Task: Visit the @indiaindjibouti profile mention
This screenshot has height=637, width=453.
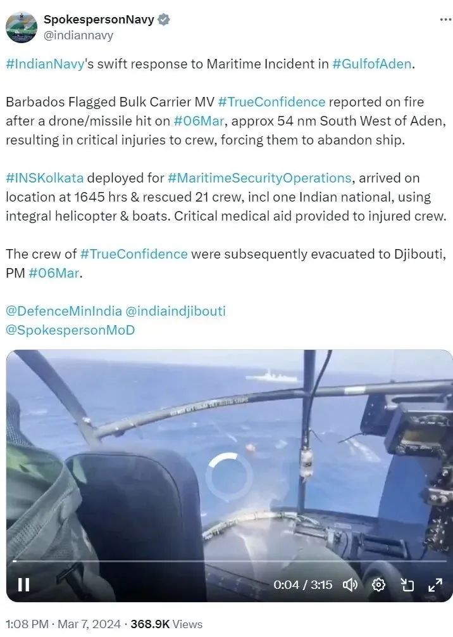Action: tap(175, 311)
